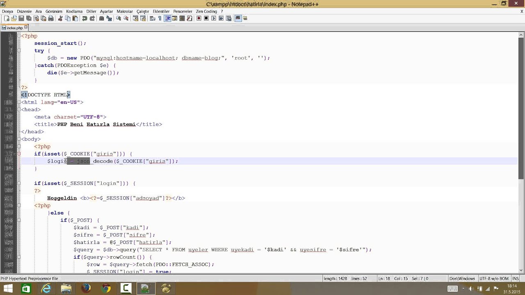Open the Düzenle menu
Screen dimensions: 525x295
pyautogui.click(x=25, y=11)
